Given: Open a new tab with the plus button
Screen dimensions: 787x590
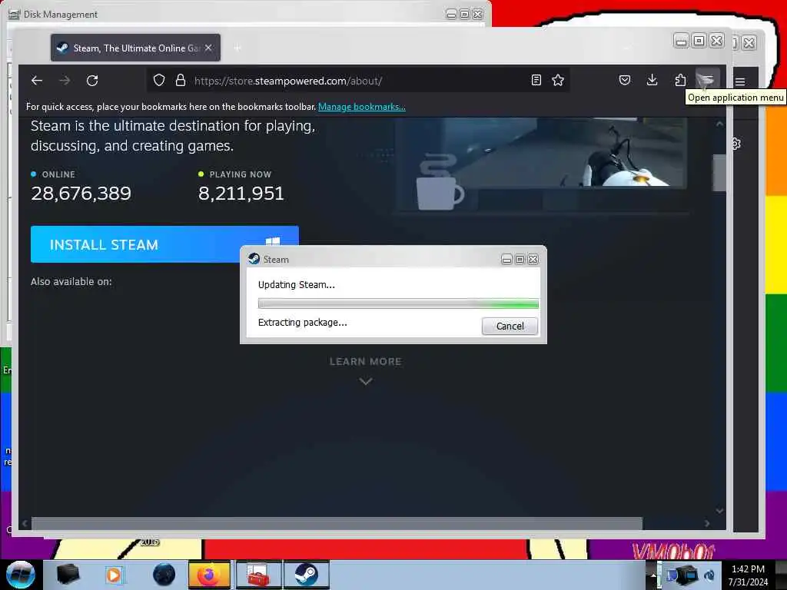Looking at the screenshot, I should [237, 48].
